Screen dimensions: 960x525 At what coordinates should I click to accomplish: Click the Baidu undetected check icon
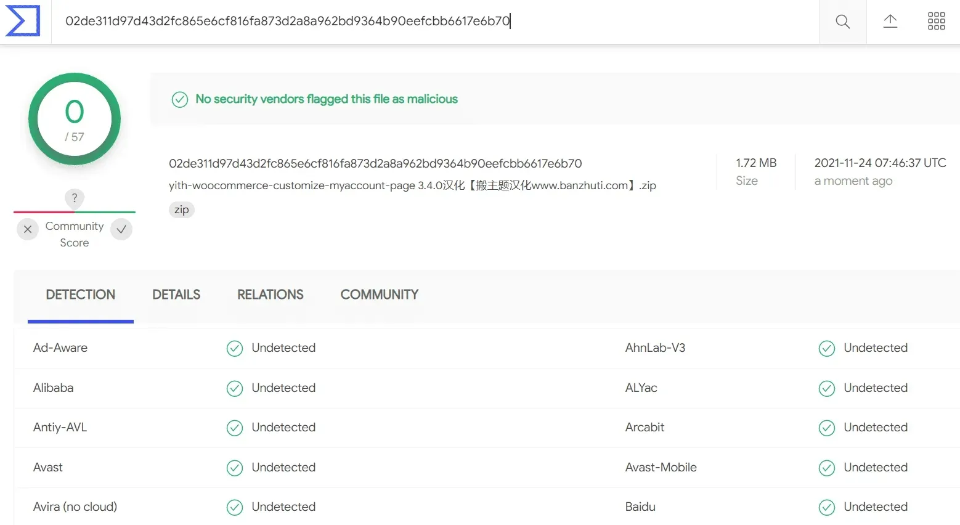(x=827, y=507)
